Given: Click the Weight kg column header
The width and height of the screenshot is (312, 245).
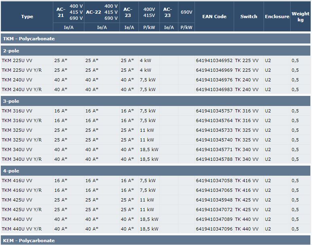Looking at the screenshot, I should [x=300, y=17].
